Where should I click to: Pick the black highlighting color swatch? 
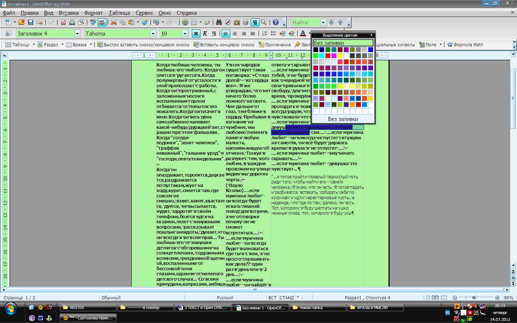pyautogui.click(x=316, y=50)
